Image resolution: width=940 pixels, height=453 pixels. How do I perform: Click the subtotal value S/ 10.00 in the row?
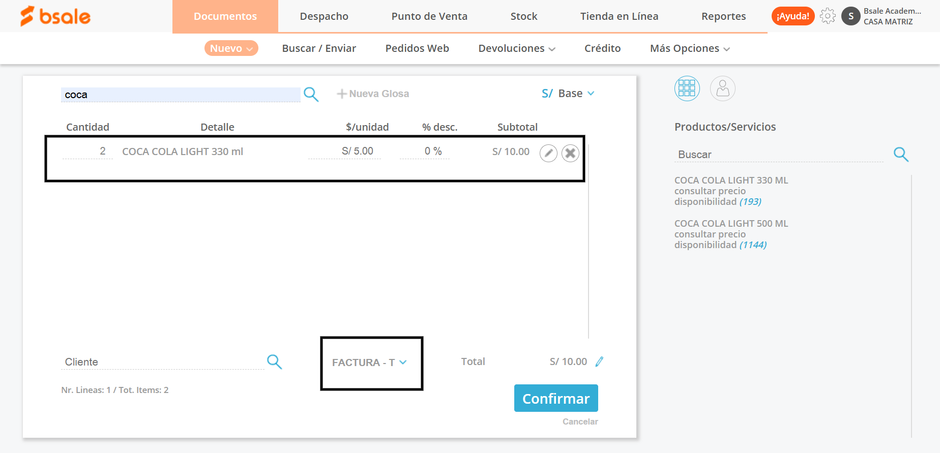pos(511,152)
